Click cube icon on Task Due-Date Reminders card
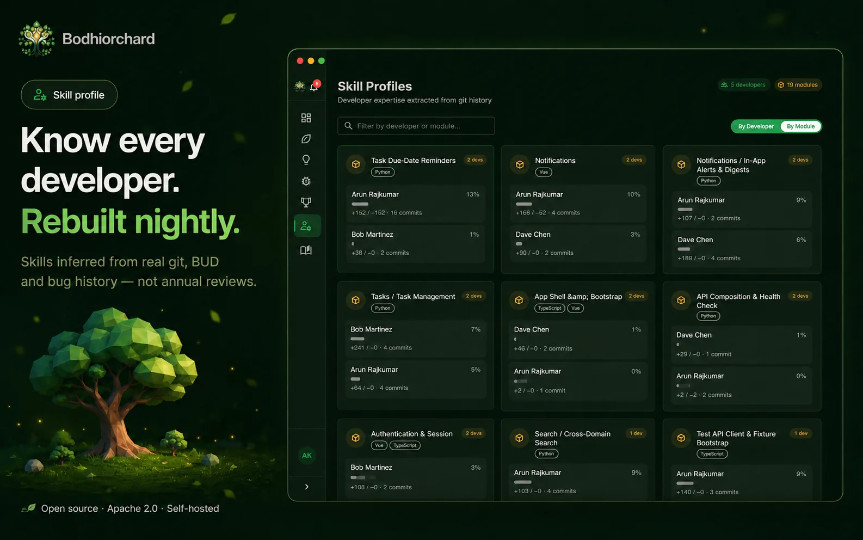Viewport: 863px width, 540px height. (x=356, y=164)
